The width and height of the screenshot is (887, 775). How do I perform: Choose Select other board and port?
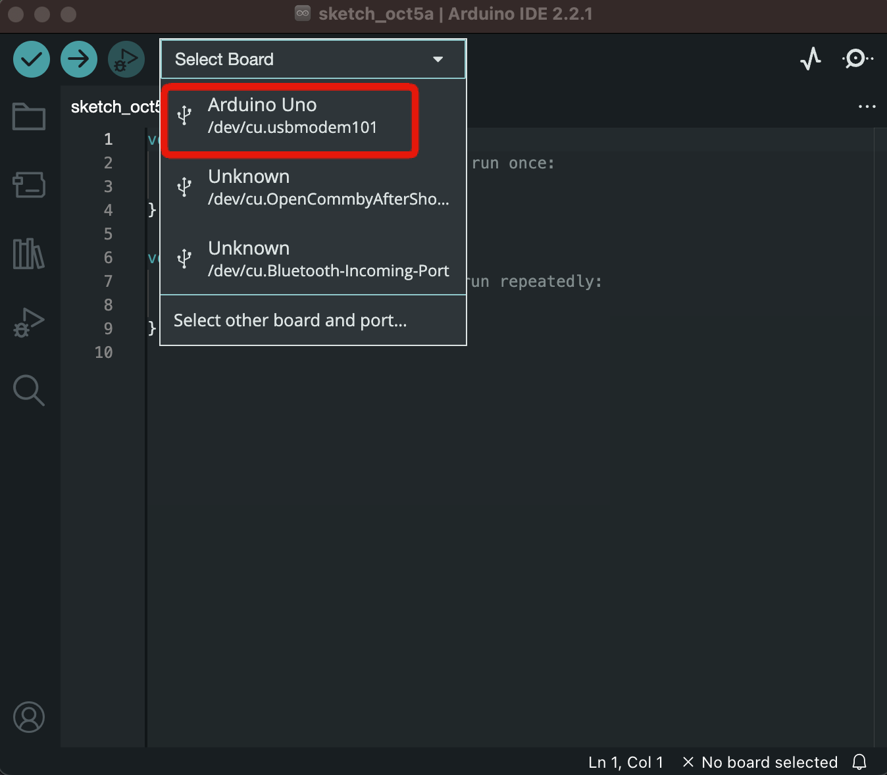click(313, 320)
